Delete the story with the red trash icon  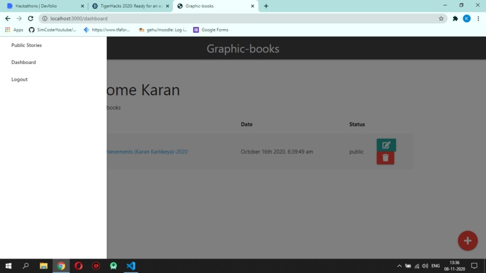385,158
